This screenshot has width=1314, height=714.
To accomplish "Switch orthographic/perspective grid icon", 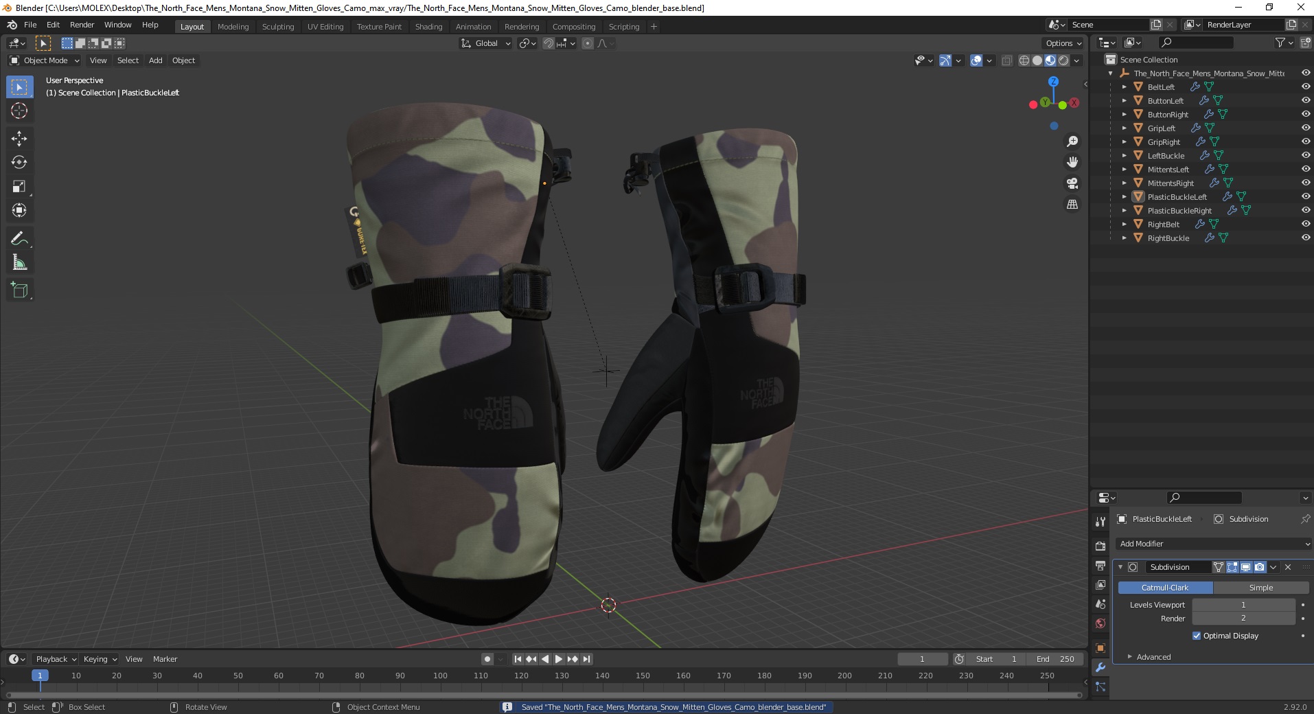I will (x=1072, y=205).
